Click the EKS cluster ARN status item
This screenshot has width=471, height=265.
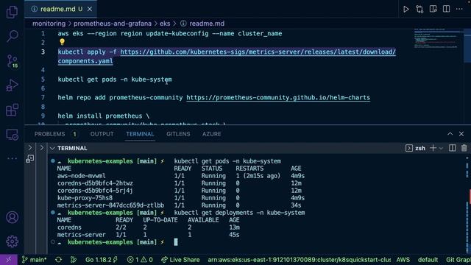click(x=300, y=260)
